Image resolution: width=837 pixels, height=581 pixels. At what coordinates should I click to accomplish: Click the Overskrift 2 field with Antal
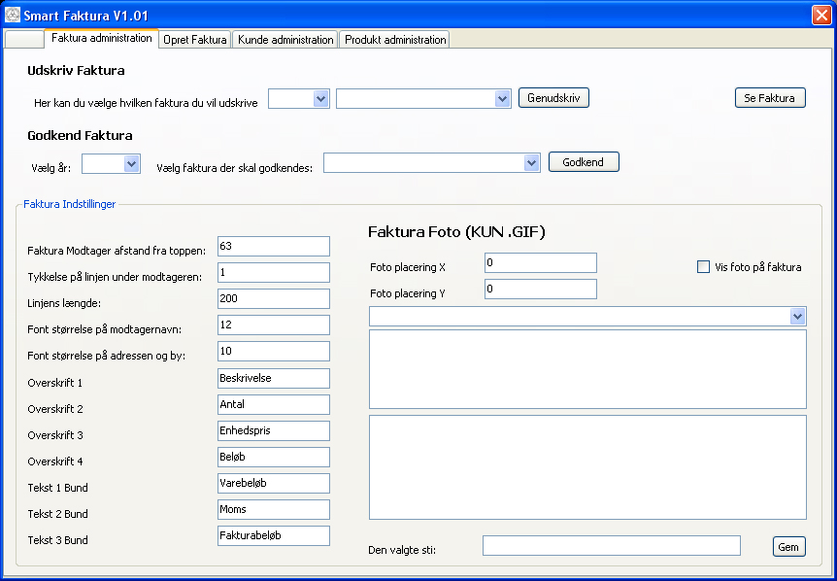pyautogui.click(x=274, y=404)
